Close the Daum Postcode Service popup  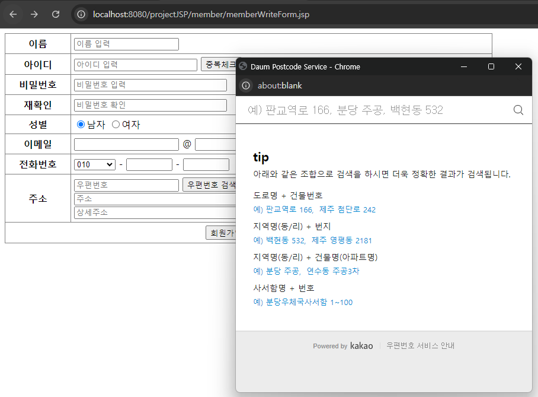point(518,66)
